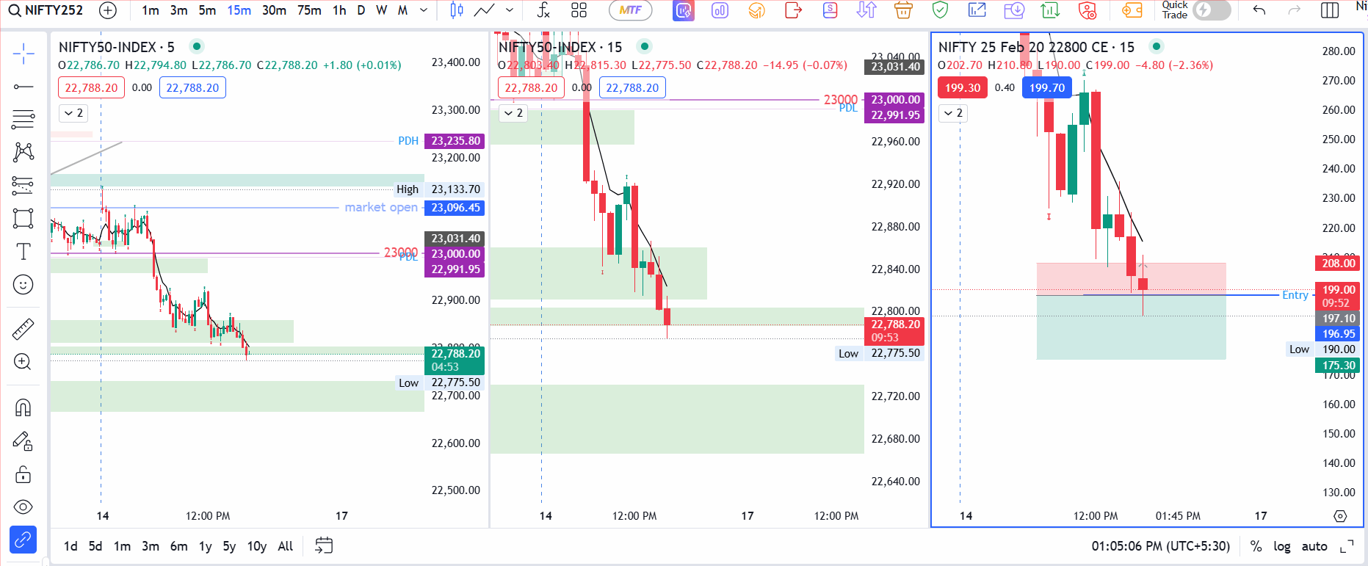
Task: Click the orange checkmark circle icon
Action: tap(757, 10)
